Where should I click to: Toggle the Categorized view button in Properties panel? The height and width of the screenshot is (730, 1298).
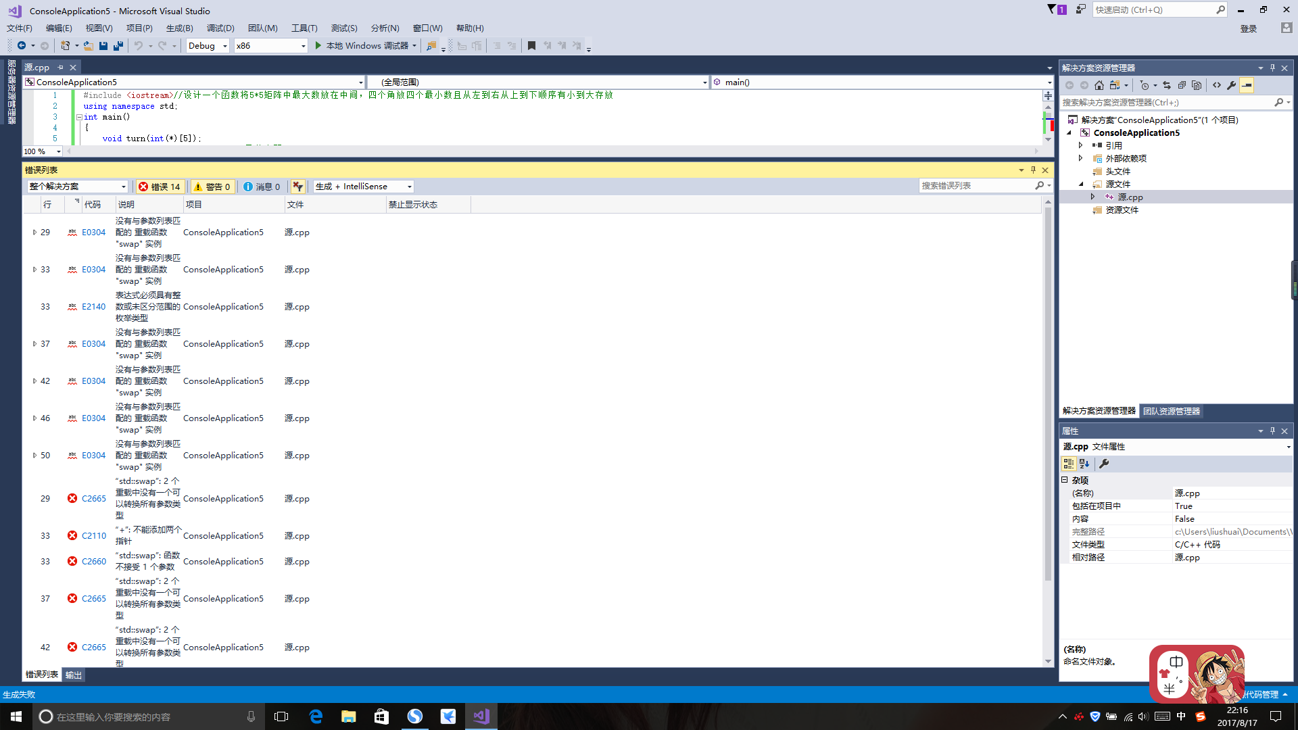click(x=1069, y=464)
